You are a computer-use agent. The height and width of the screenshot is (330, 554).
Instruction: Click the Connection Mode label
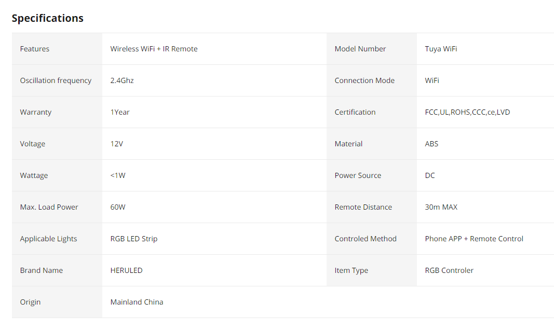tap(364, 80)
